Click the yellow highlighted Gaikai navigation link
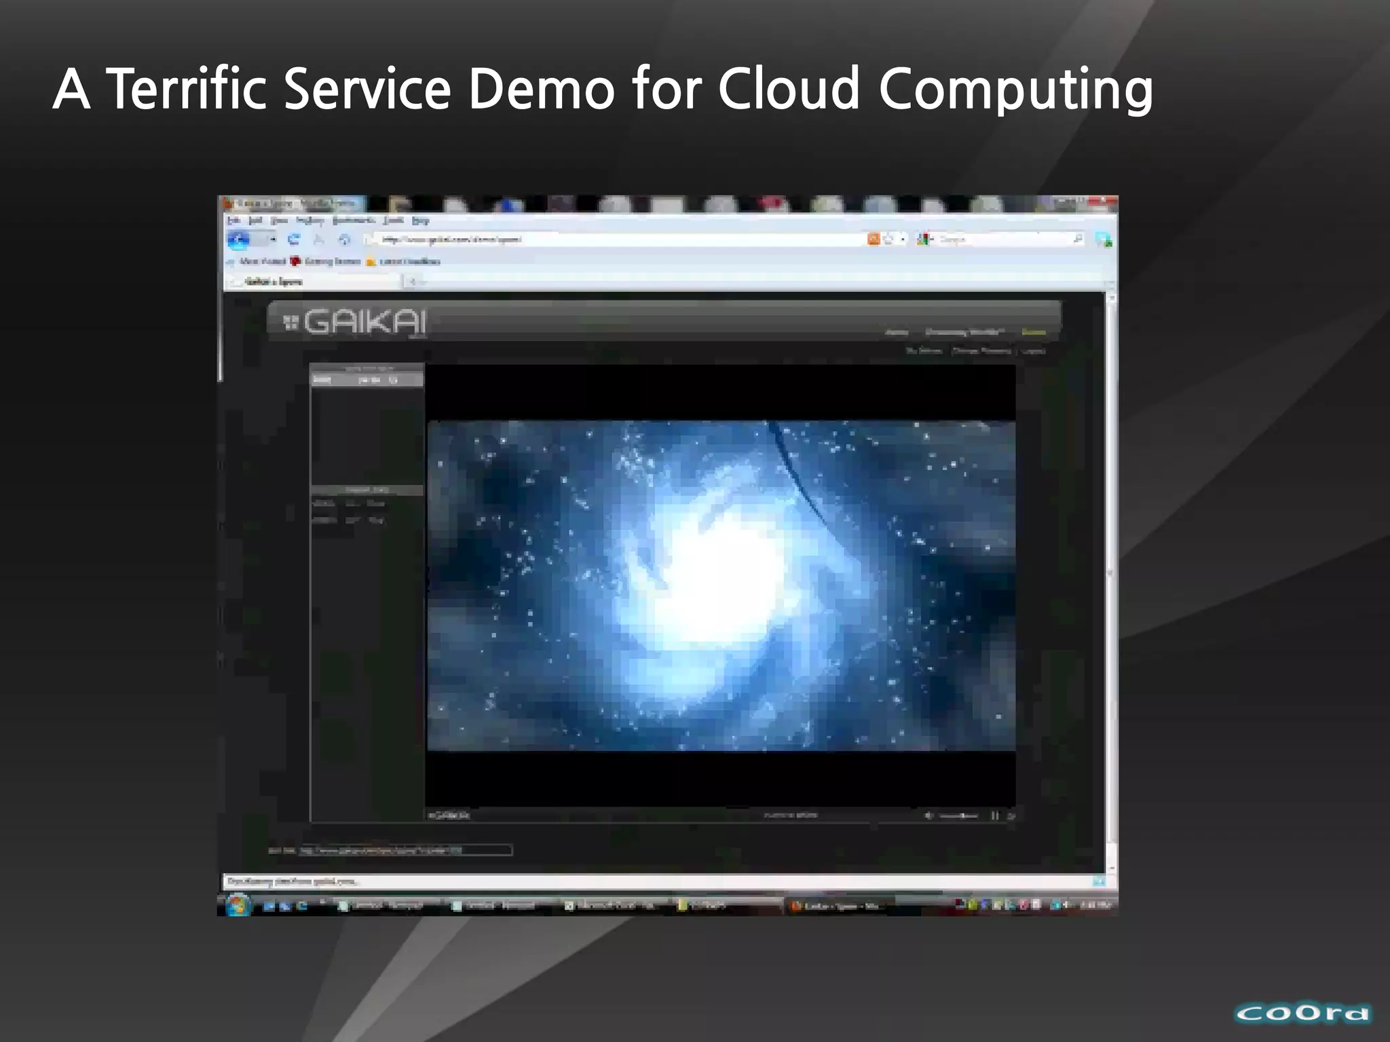The height and width of the screenshot is (1042, 1390). click(x=1034, y=332)
